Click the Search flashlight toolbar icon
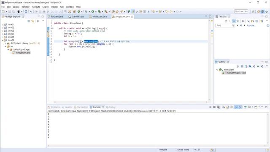Image resolution: width=270 pixels, height=152 pixels. point(121,11)
